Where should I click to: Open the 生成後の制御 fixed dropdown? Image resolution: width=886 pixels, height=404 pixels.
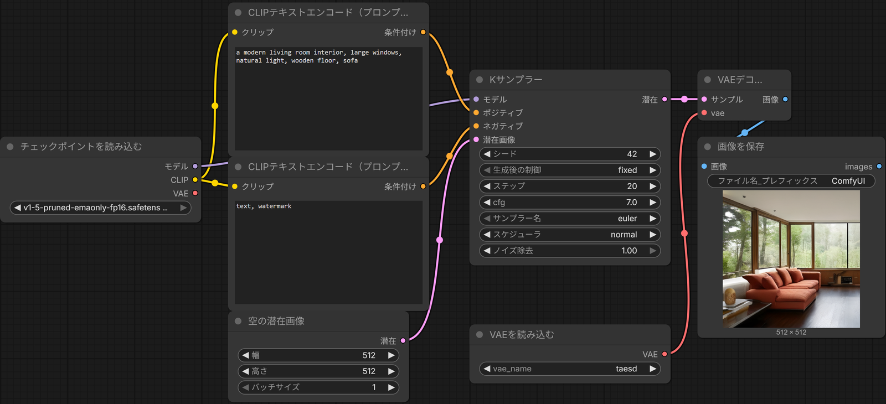(x=570, y=170)
